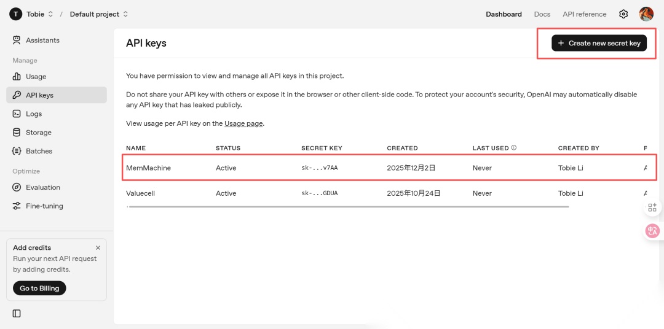Image resolution: width=664 pixels, height=329 pixels.
Task: Click the Batches braces icon
Action: [17, 151]
